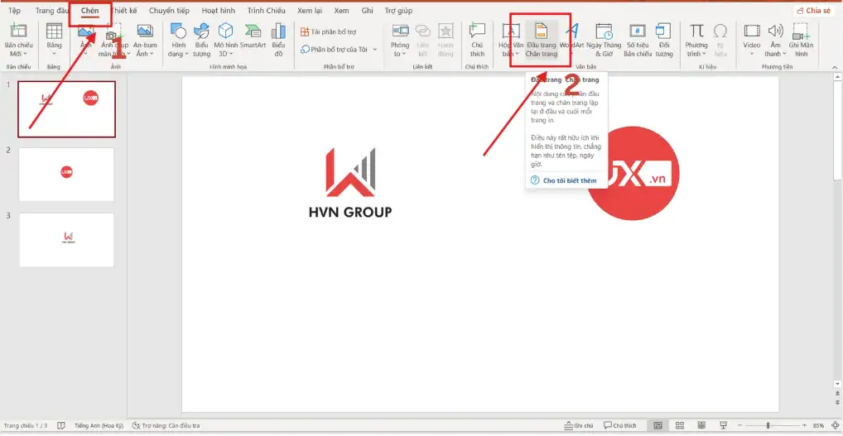This screenshot has height=436, width=843.
Task: Expand the Mô hình 3D dropdown arrow
Action: click(x=232, y=55)
